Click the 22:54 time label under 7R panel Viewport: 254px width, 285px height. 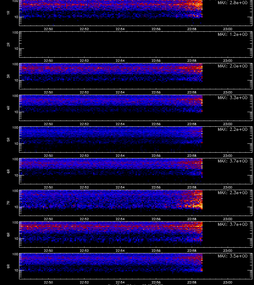pos(120,219)
